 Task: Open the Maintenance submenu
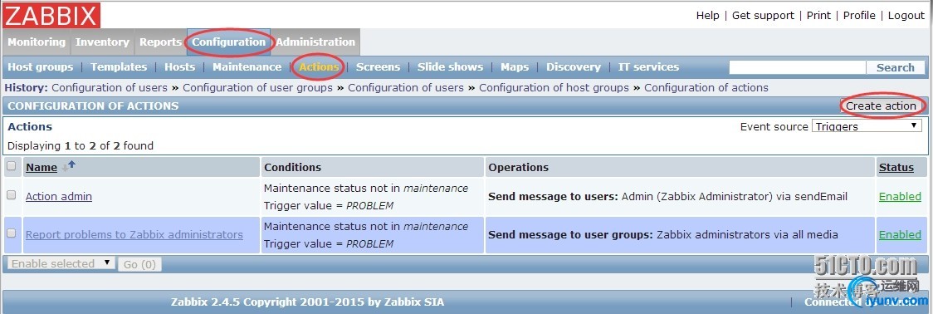(x=247, y=66)
